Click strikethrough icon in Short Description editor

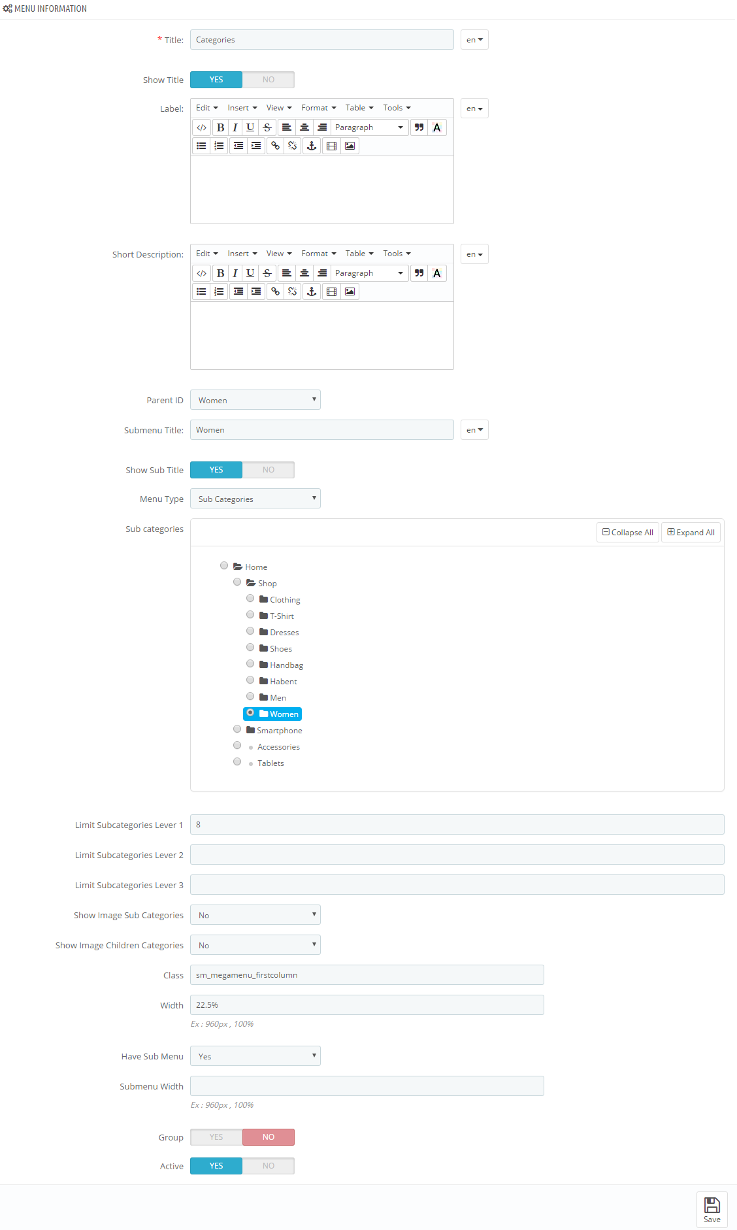coord(267,273)
